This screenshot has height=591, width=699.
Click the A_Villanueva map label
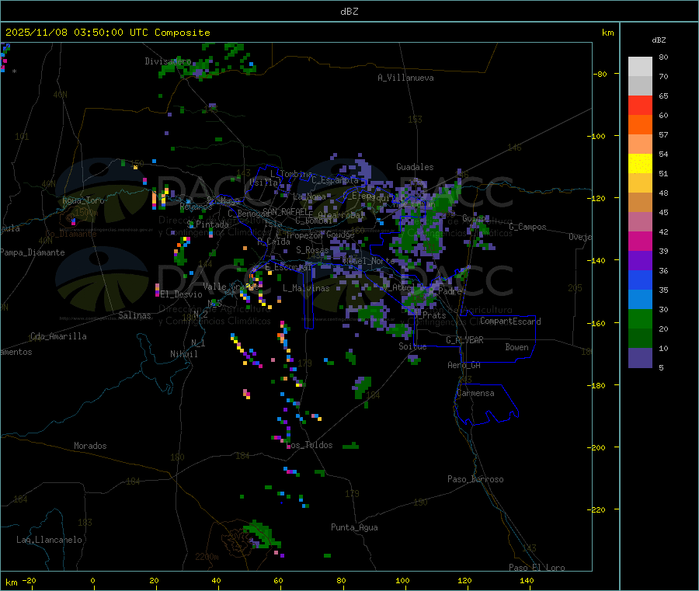pos(405,78)
